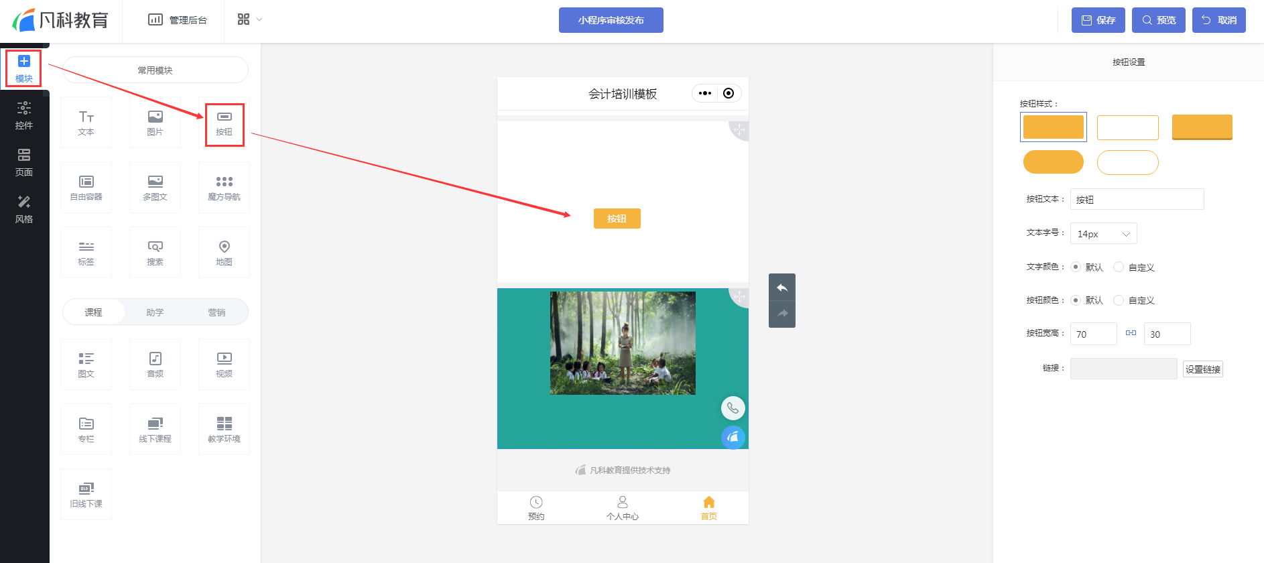The image size is (1264, 563).
Task: Switch to the 助学 module tab
Action: pos(155,312)
